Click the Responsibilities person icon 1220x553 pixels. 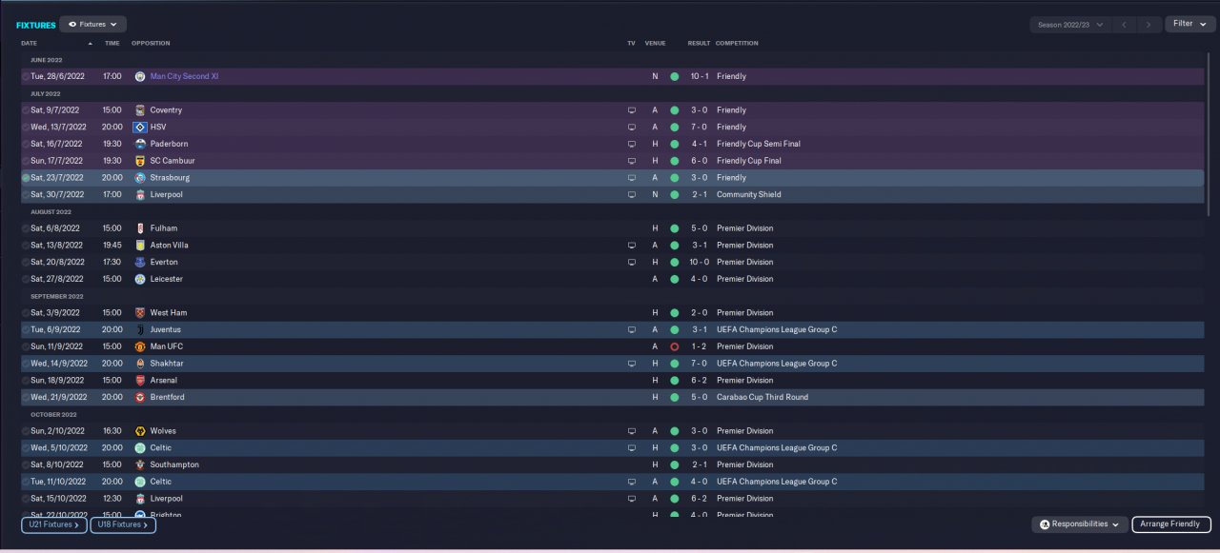1045,524
